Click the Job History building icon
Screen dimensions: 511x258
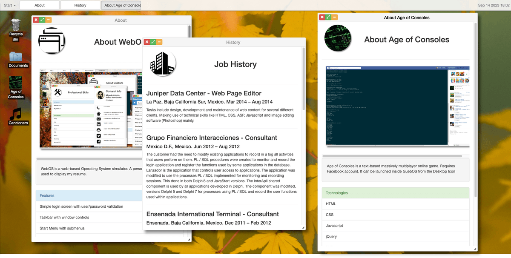coord(163,64)
